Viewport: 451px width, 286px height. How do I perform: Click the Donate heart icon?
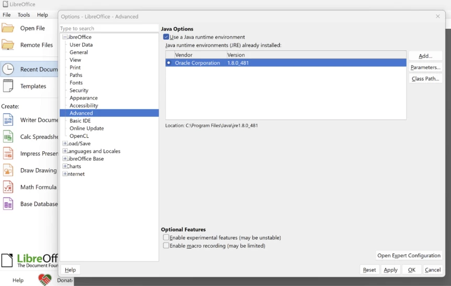pyautogui.click(x=45, y=280)
